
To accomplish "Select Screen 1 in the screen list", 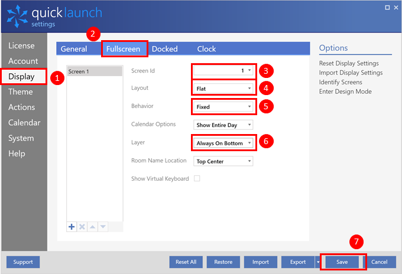I will 95,71.
